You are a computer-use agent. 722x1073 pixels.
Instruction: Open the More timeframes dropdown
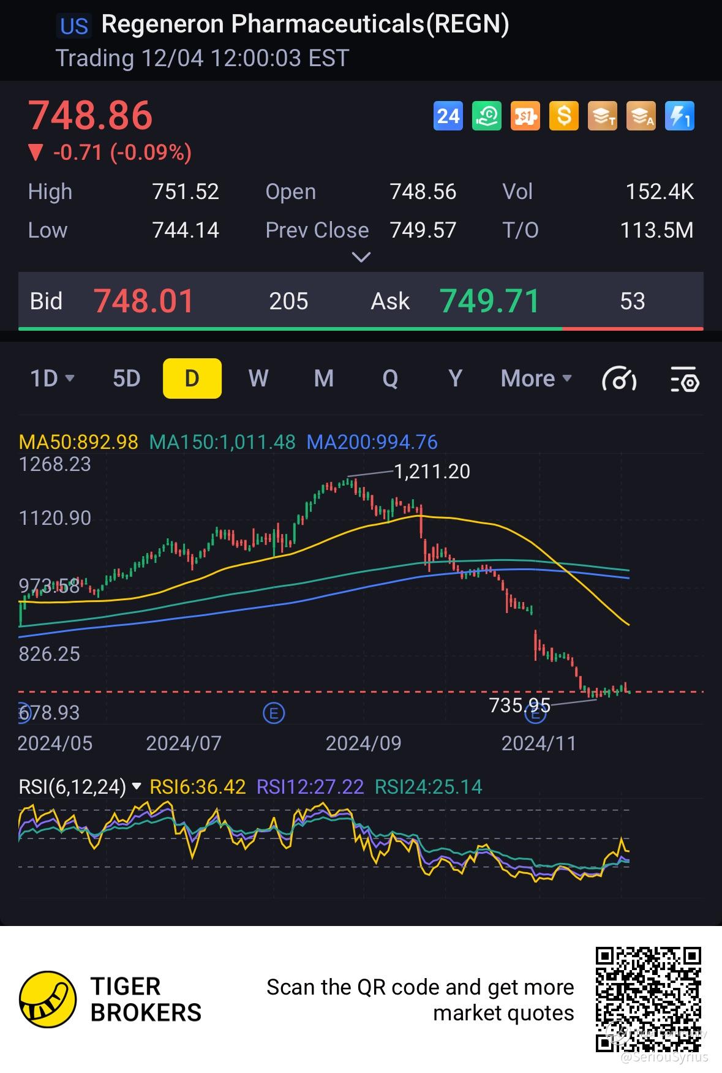(536, 378)
